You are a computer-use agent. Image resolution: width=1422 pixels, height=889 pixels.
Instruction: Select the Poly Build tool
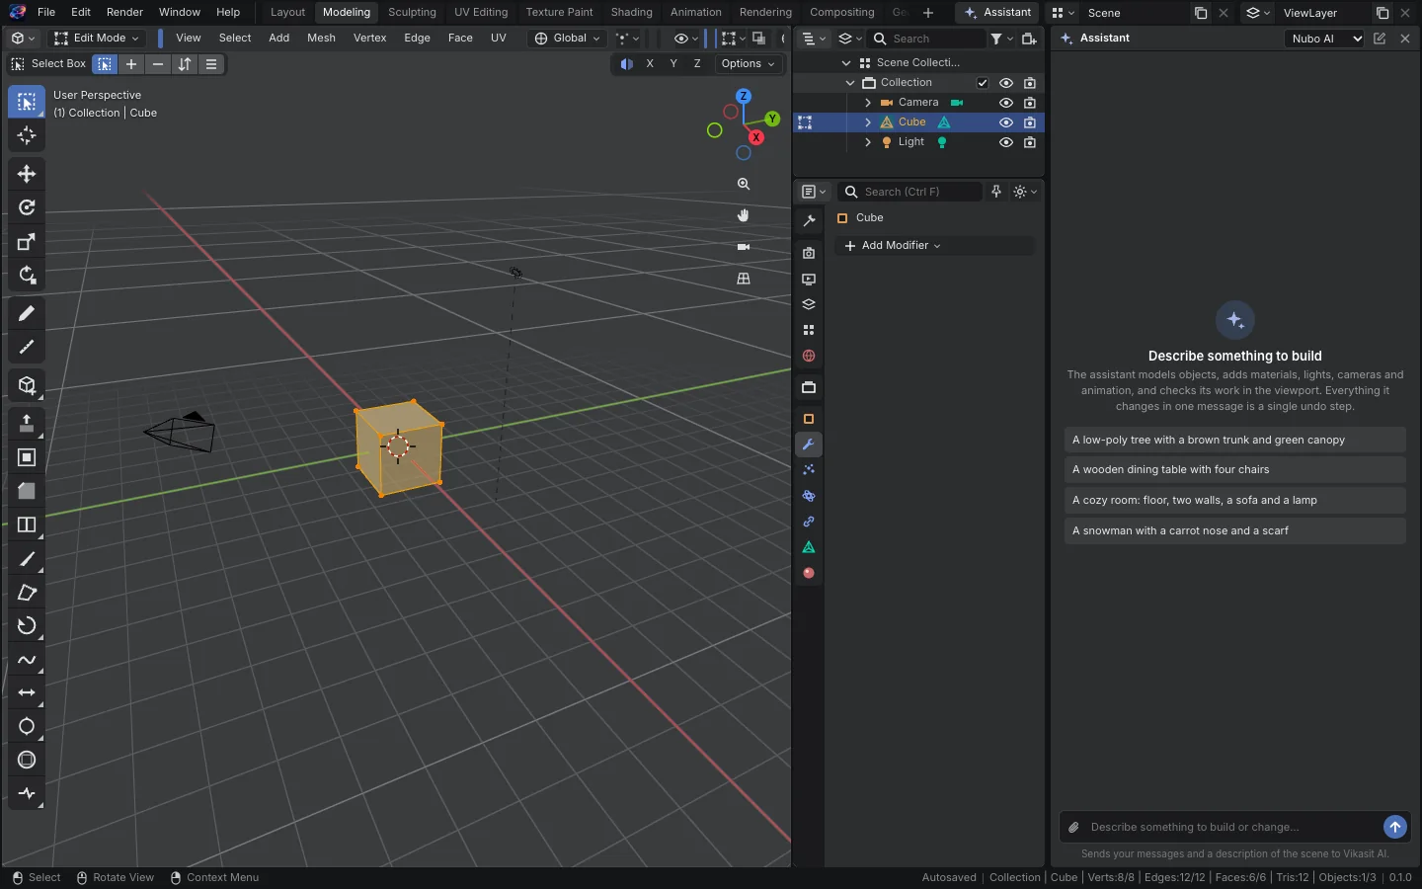coord(27,593)
